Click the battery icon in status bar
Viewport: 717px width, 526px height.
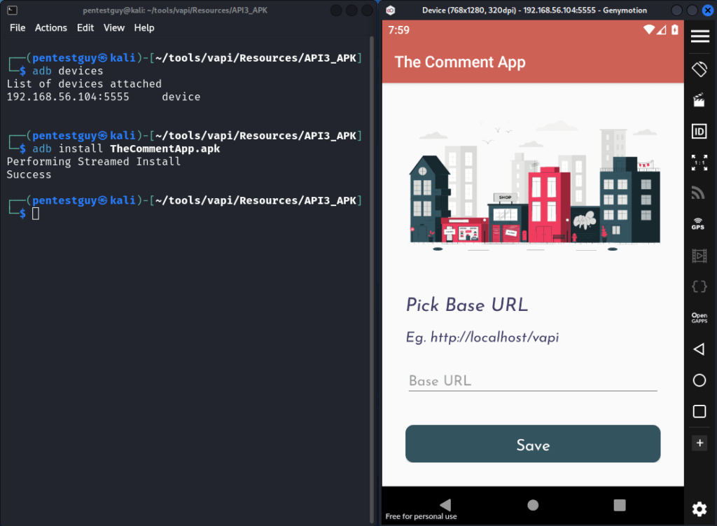click(x=674, y=29)
